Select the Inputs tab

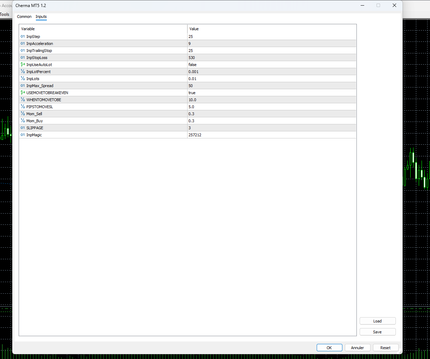[41, 17]
